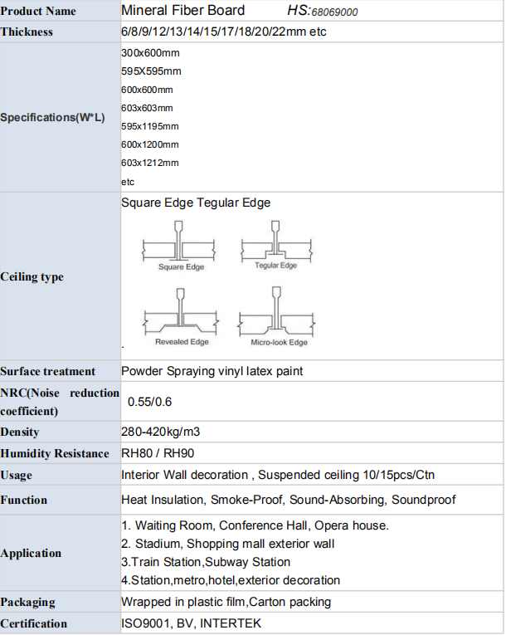This screenshot has height=635, width=506.
Task: Select the NRC value '0.55/0.6'
Action: [150, 402]
